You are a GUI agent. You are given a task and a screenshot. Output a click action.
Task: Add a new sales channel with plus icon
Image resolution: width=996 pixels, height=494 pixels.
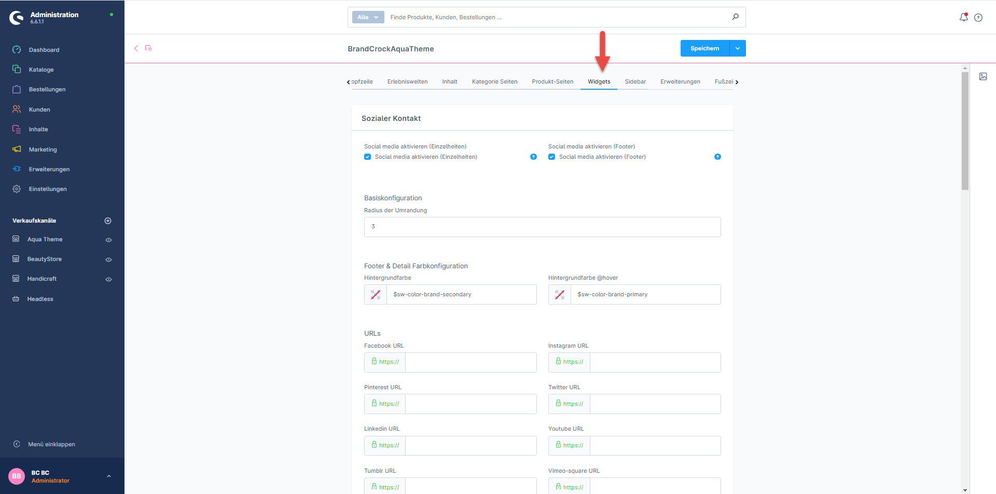click(x=108, y=221)
